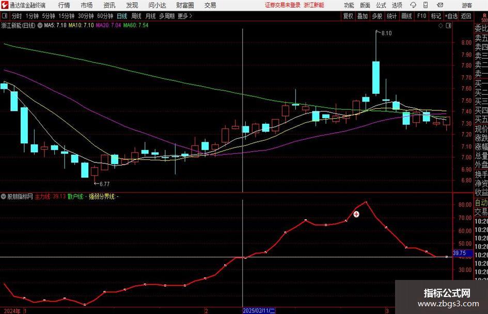Click the 2024年 year label on time axis
The image size is (488, 314).
pos(12,311)
